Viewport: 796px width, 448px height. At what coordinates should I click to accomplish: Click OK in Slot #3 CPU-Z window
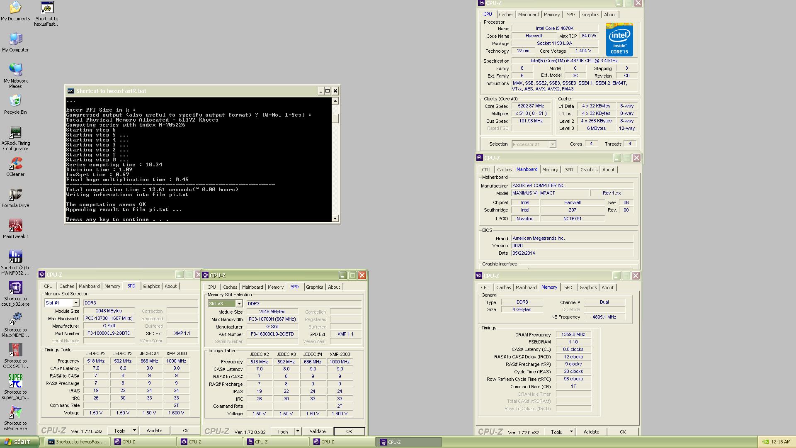[349, 431]
